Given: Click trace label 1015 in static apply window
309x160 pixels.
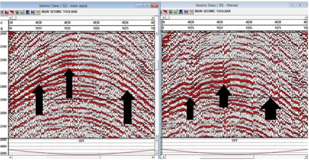Looking at the screenshot, I should coord(39,28).
